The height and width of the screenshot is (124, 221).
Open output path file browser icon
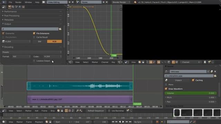pos(60,29)
